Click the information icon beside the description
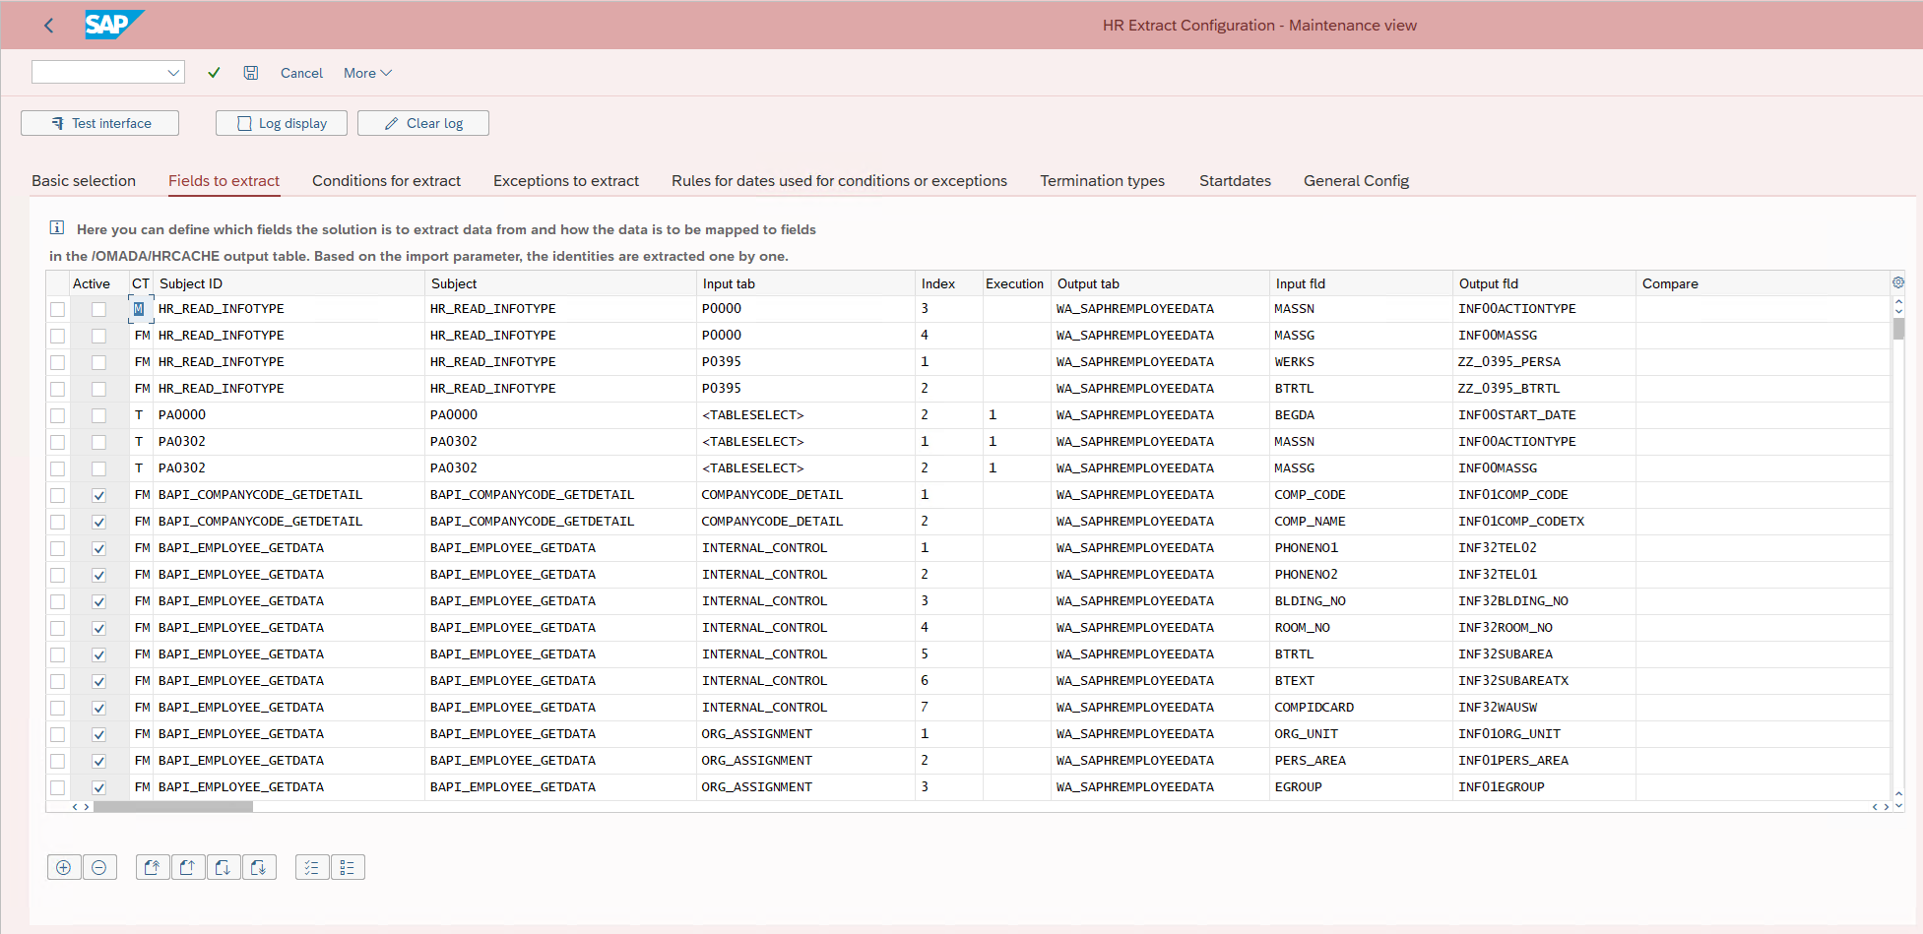The image size is (1923, 934). pyautogui.click(x=57, y=228)
